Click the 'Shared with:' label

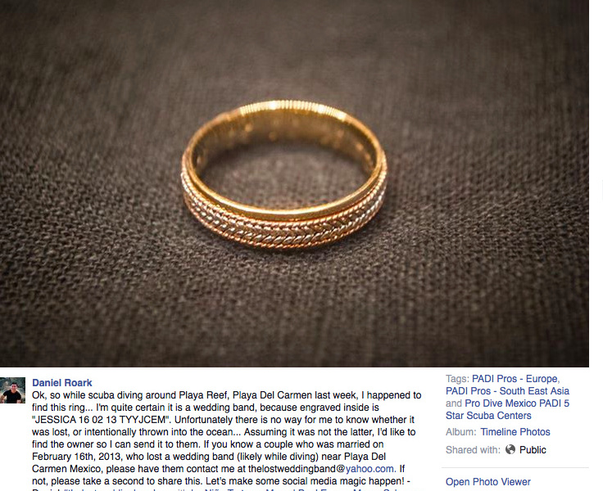point(473,450)
